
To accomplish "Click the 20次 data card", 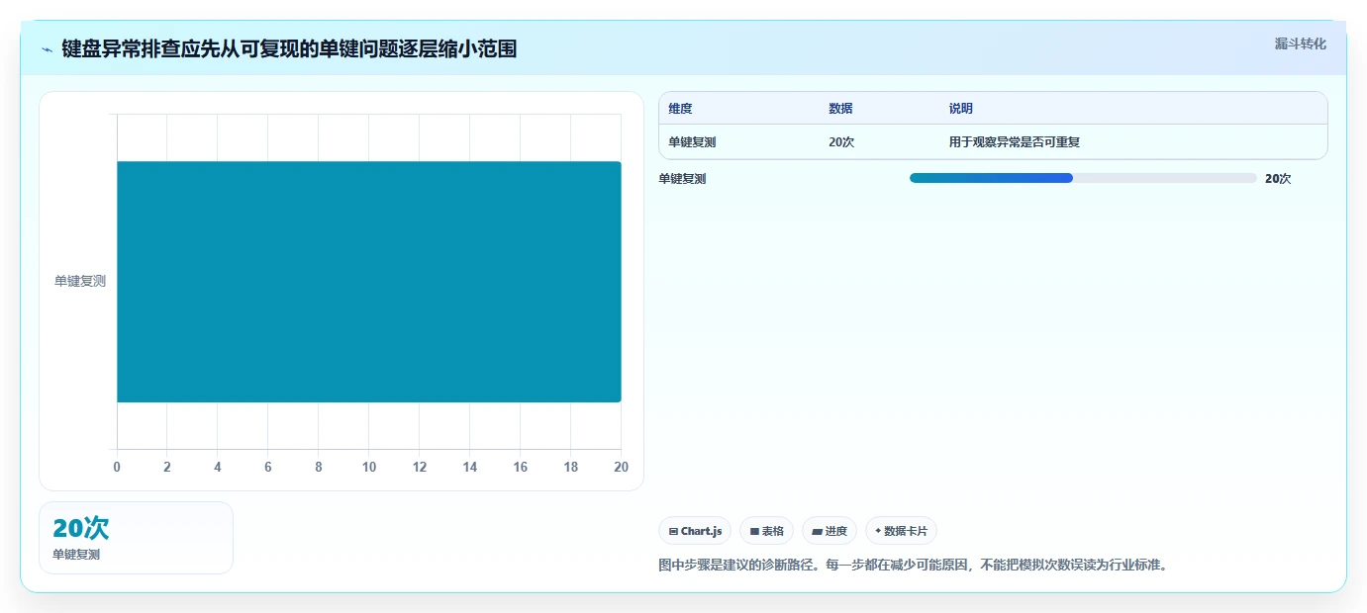I will coord(136,538).
